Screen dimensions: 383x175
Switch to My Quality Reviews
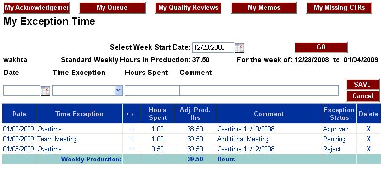coord(188,8)
